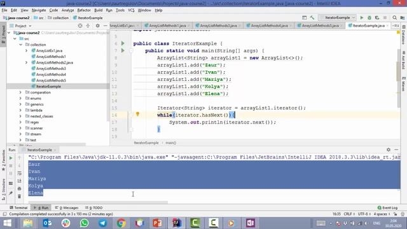The width and height of the screenshot is (407, 229).
Task: Click the CRLF line separator selector
Action: [x=349, y=214]
